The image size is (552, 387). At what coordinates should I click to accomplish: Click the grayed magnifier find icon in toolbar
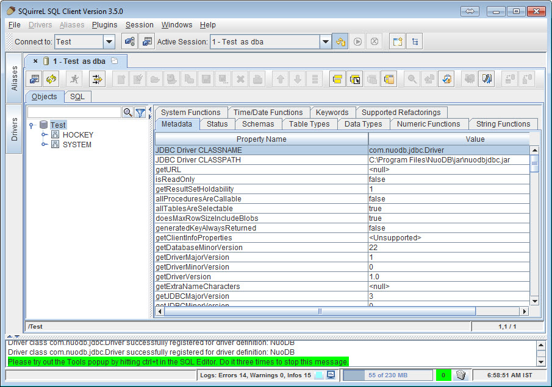pyautogui.click(x=412, y=79)
